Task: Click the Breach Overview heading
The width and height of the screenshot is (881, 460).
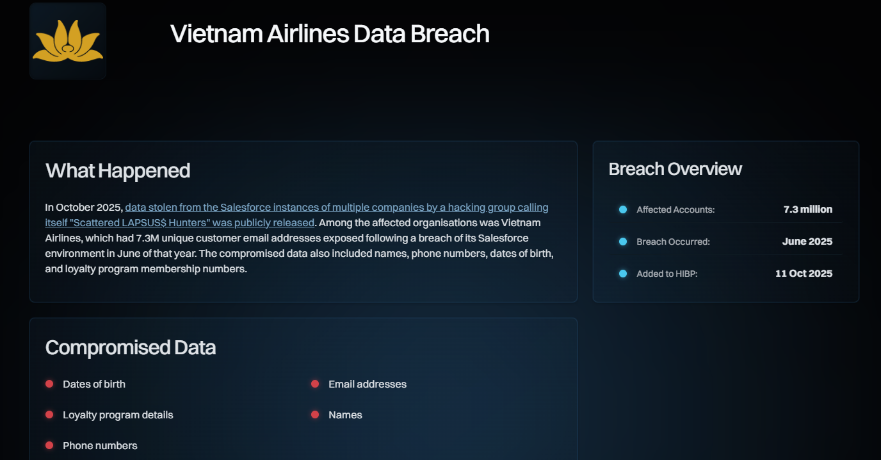Action: pos(675,168)
